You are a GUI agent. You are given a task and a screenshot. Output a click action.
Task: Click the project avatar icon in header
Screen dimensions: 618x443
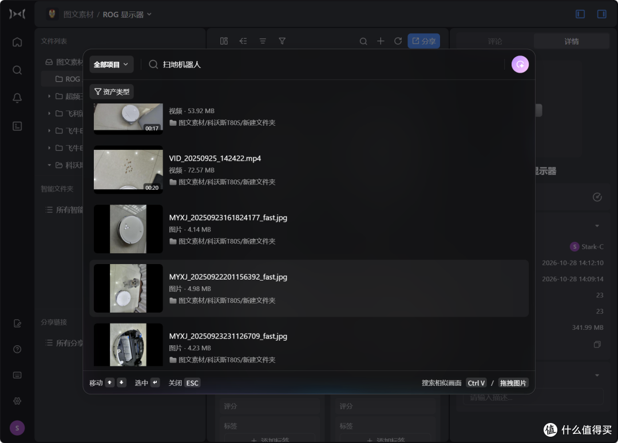pyautogui.click(x=52, y=14)
